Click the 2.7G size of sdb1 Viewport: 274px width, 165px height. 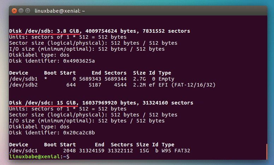[139, 79]
